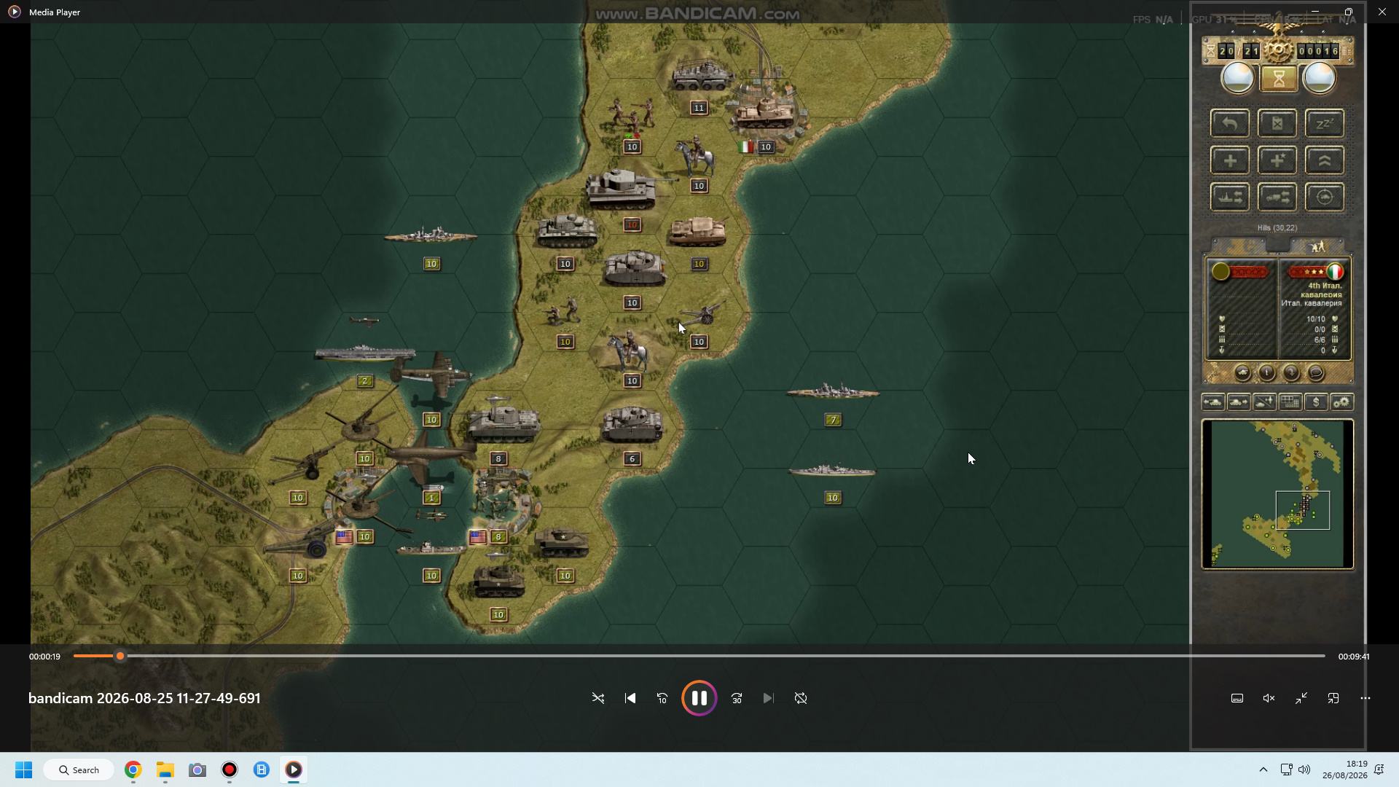Click the elapsed time 00:00:19

pos(44,657)
